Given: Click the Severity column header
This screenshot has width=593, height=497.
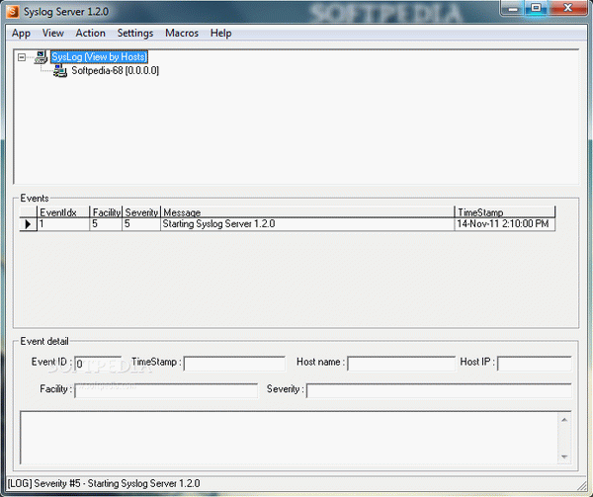Looking at the screenshot, I should [141, 212].
